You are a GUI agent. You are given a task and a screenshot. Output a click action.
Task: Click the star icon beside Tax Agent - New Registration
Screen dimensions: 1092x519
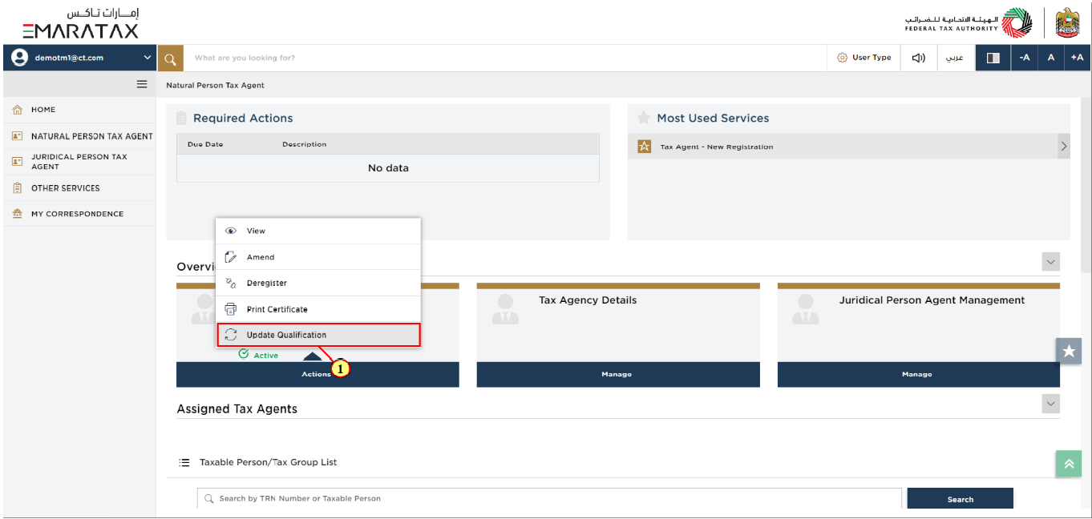[x=644, y=147]
